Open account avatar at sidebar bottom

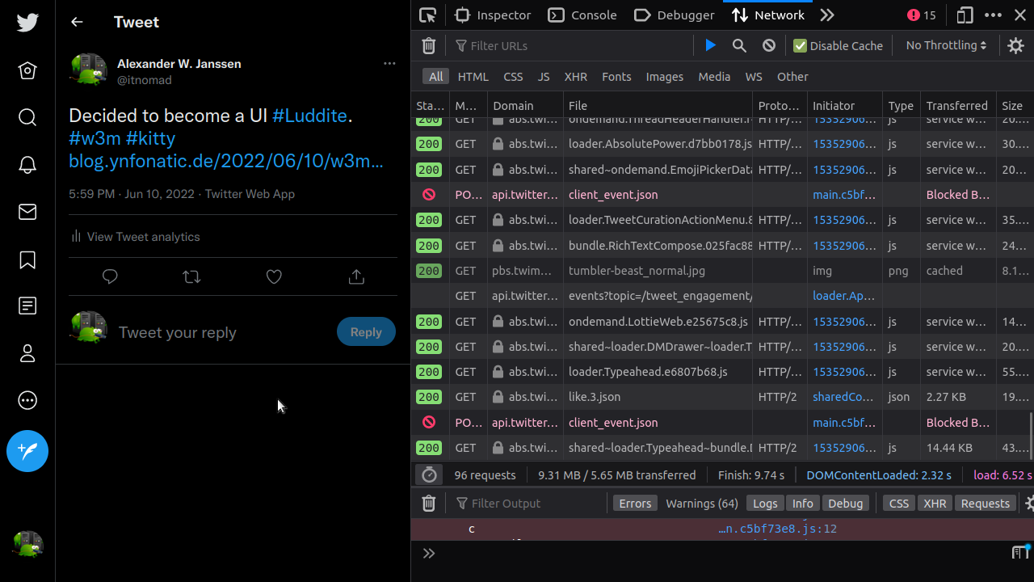[x=27, y=544]
